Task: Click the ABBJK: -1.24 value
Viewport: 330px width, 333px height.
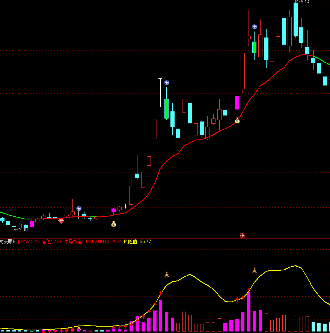Action: [x=108, y=241]
